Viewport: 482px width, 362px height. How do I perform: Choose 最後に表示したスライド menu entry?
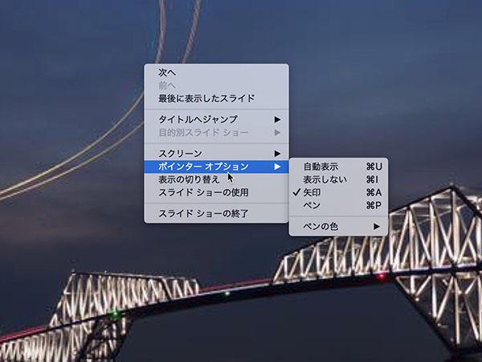point(216,98)
